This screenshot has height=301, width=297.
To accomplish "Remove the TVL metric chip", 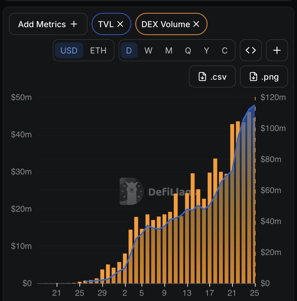I will pos(120,24).
